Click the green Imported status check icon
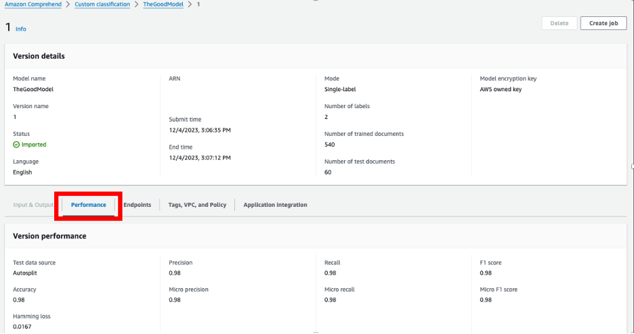634x334 pixels. (16, 145)
